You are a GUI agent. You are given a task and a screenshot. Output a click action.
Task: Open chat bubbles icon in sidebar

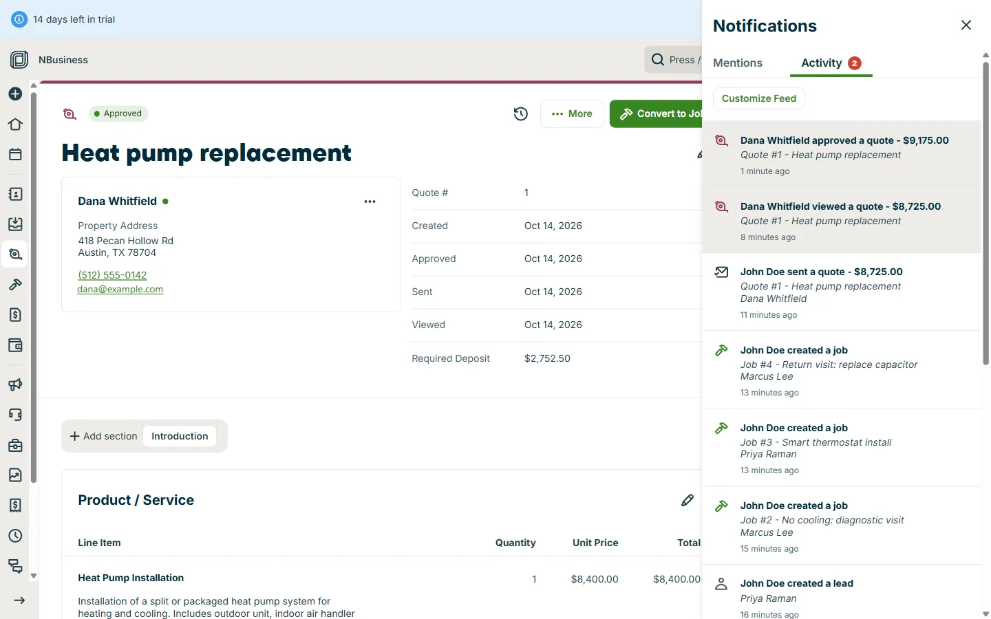pos(15,566)
